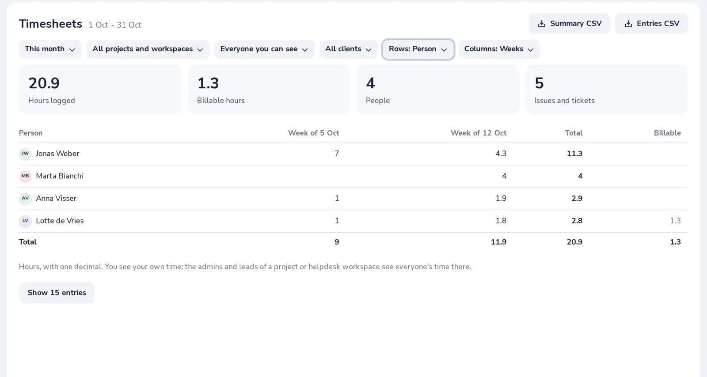Click the Entries CSV download icon

[x=628, y=24]
